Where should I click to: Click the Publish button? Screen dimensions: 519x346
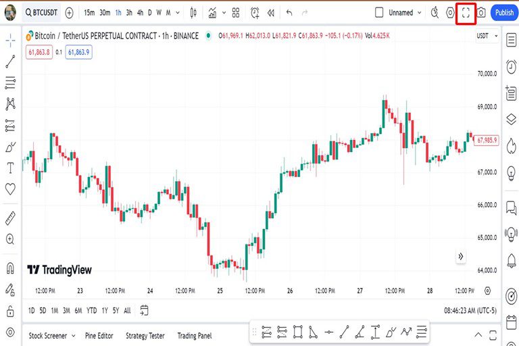click(x=504, y=13)
